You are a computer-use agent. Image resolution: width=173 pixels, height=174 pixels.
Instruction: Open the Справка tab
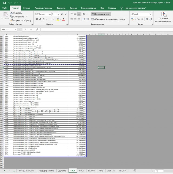tap(112, 8)
